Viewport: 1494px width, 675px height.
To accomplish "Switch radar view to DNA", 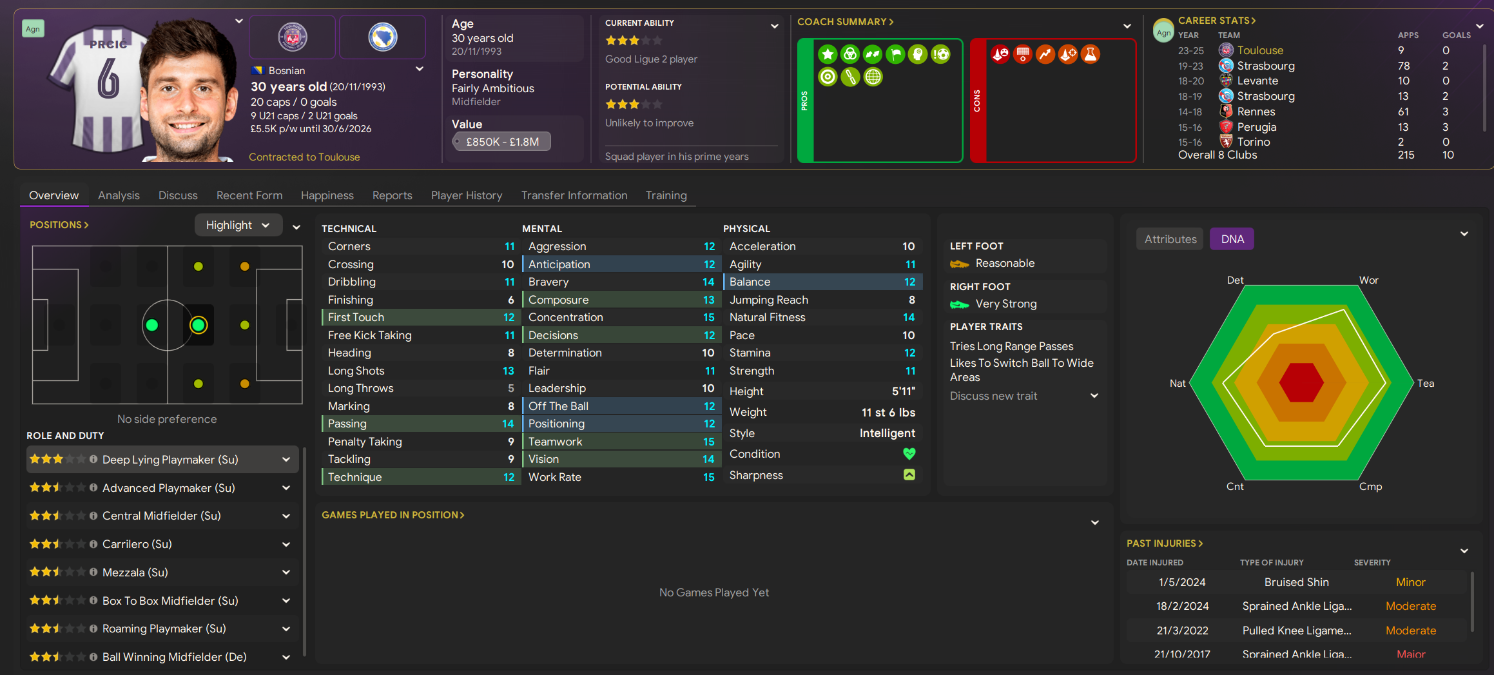I will 1232,239.
